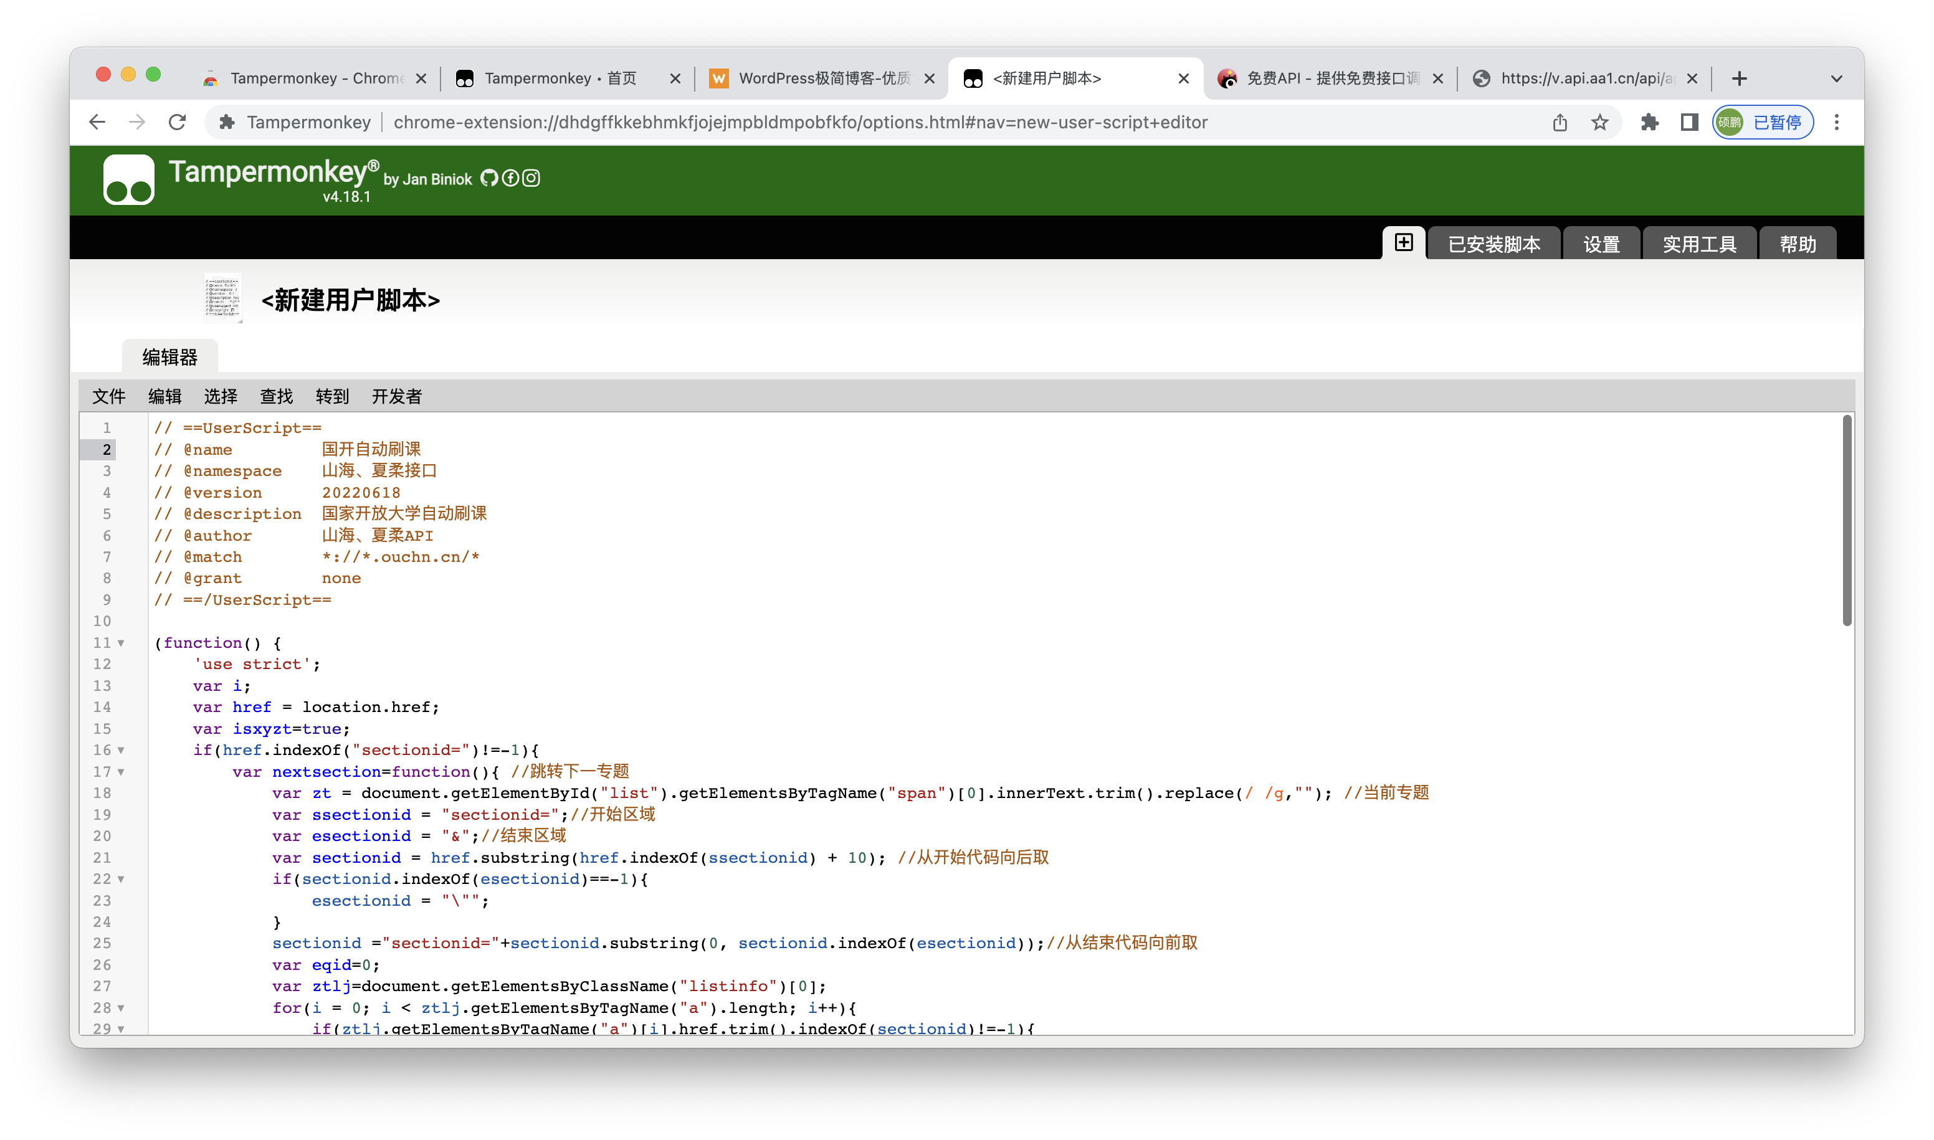The image size is (1934, 1140).
Task: Click 选择 menu item
Action: click(220, 396)
